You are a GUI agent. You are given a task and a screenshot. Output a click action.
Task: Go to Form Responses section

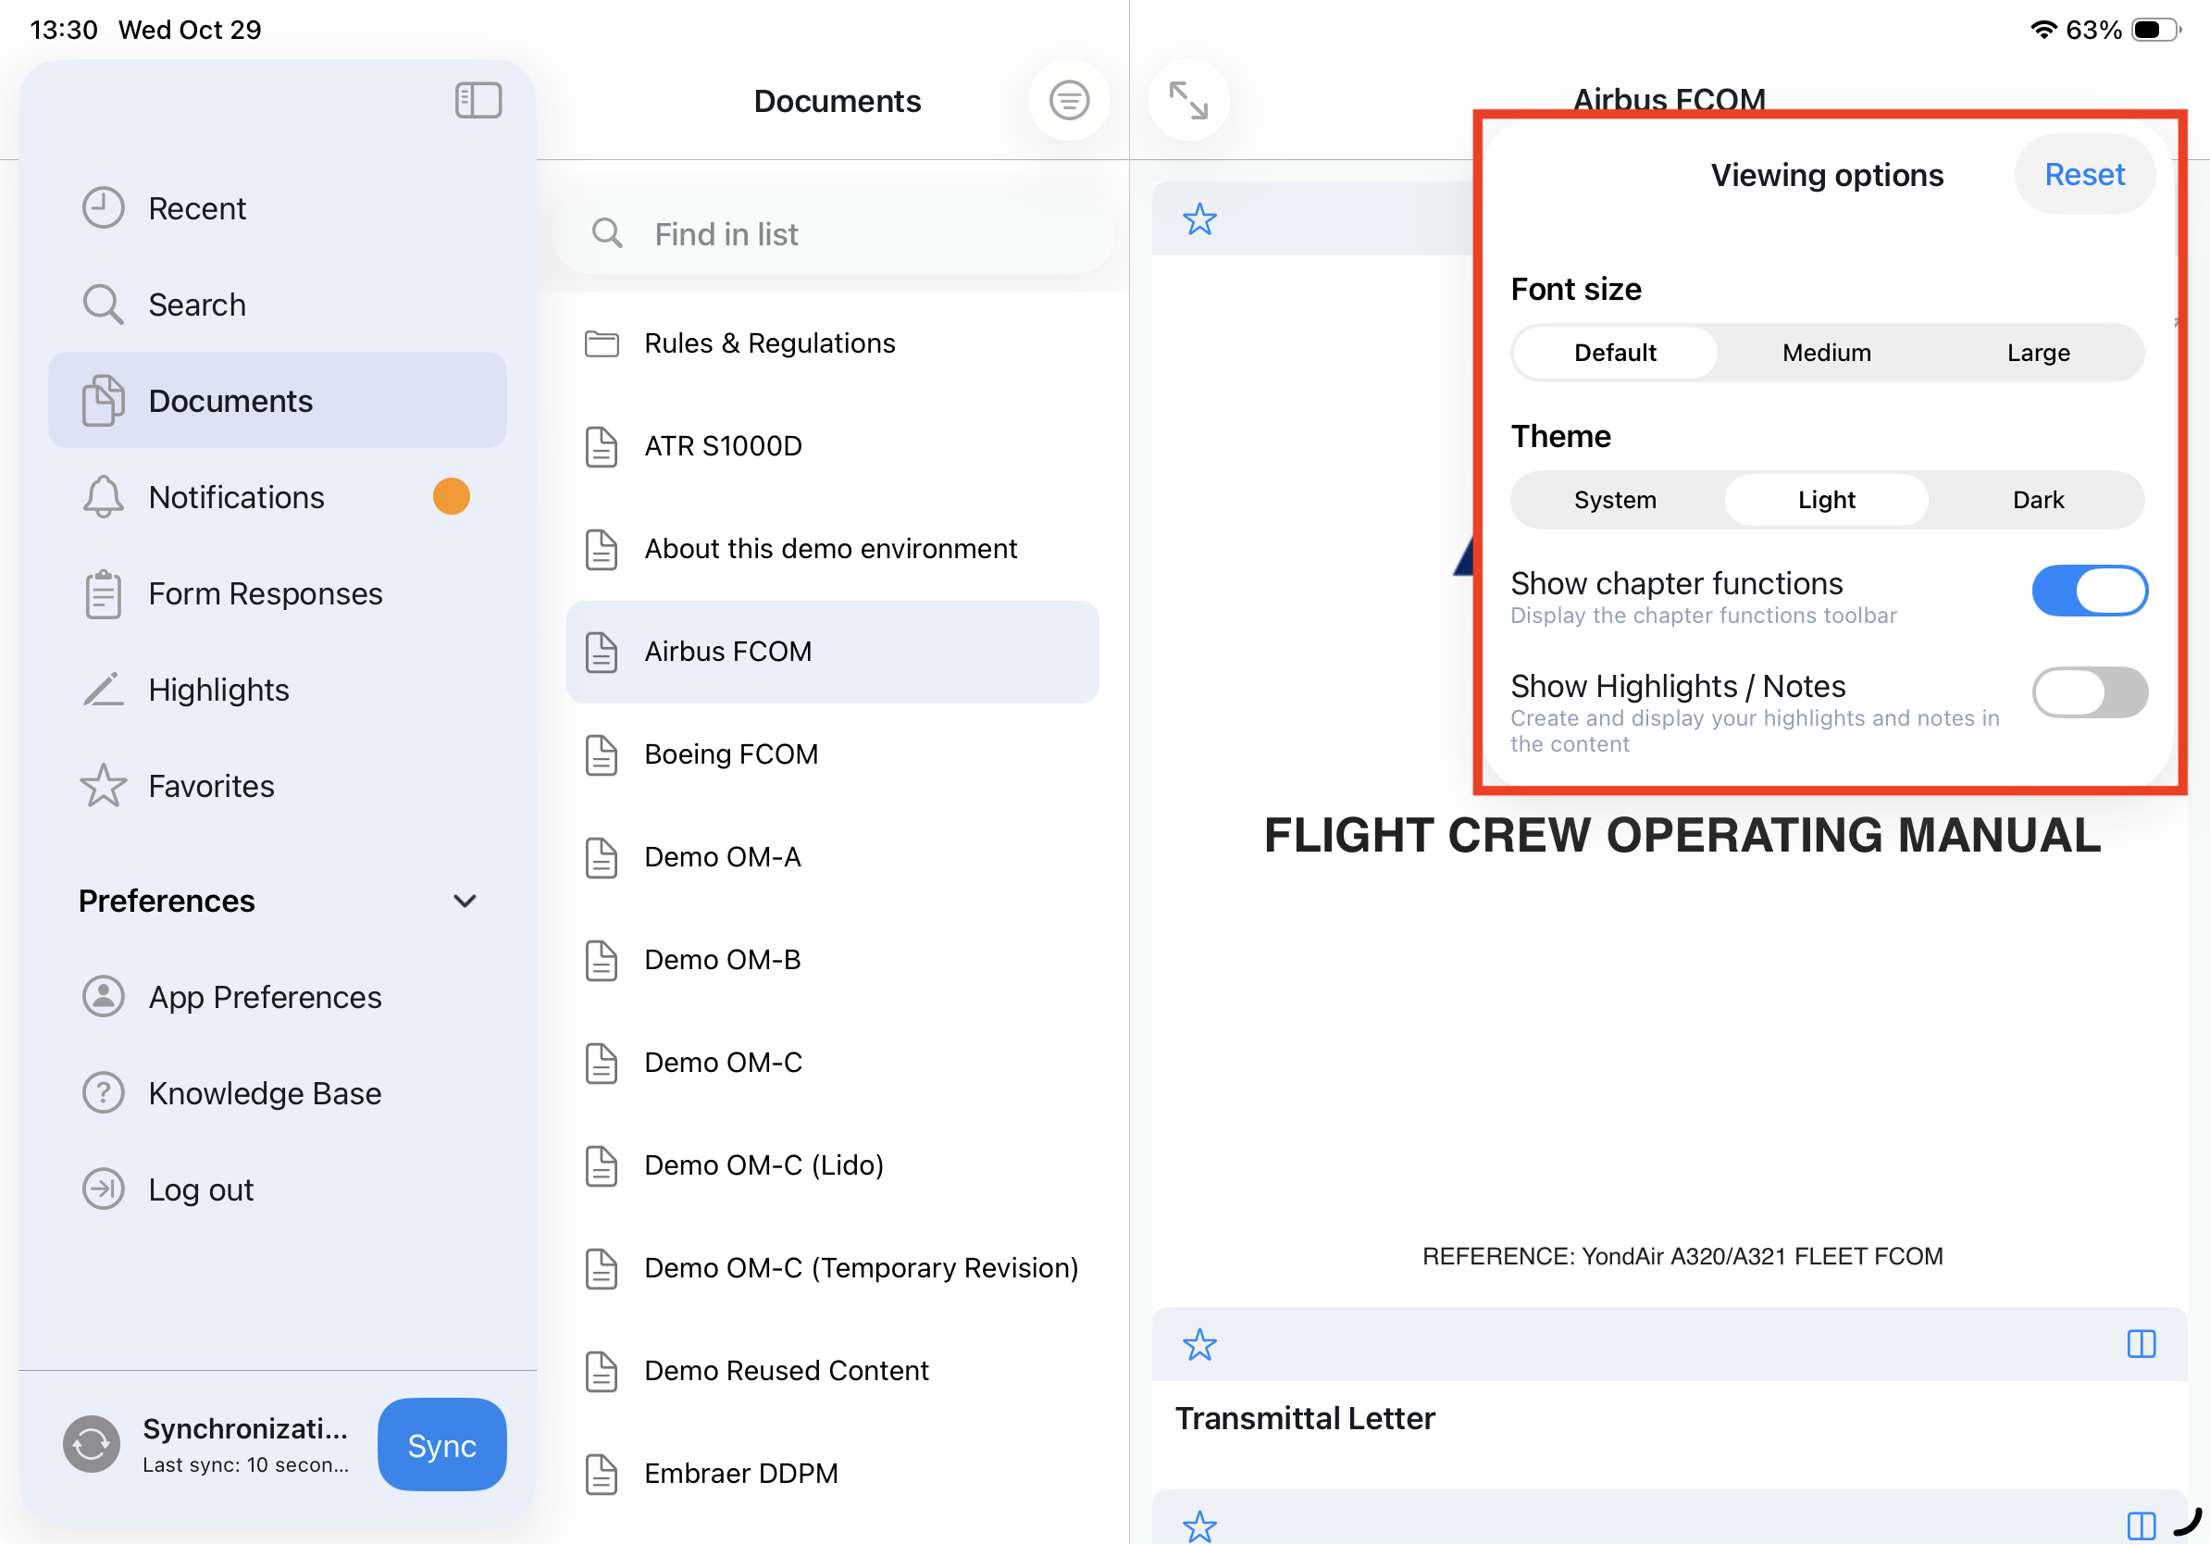[x=265, y=594]
